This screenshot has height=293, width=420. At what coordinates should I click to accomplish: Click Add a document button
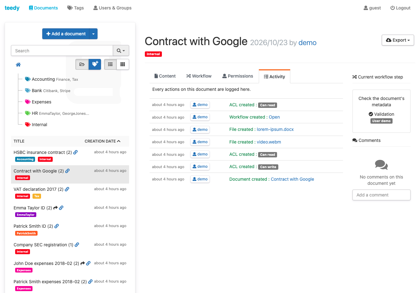tap(66, 34)
